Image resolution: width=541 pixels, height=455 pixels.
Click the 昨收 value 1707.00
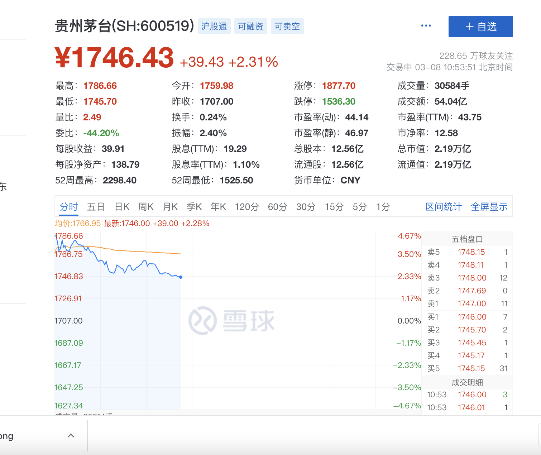click(x=216, y=101)
